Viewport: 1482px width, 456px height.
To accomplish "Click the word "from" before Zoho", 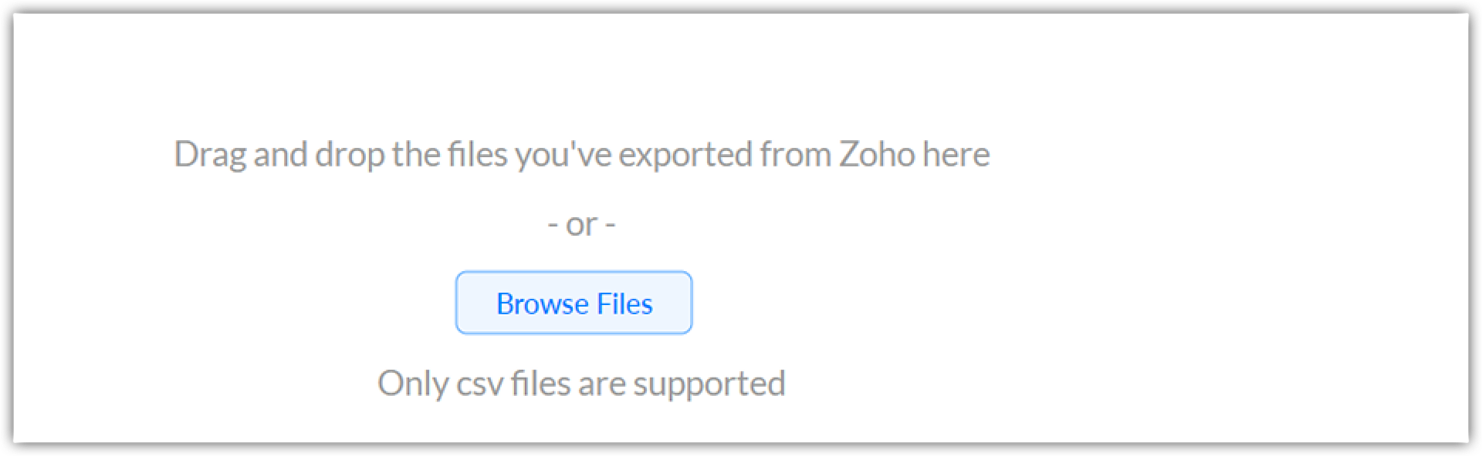I will tap(795, 154).
